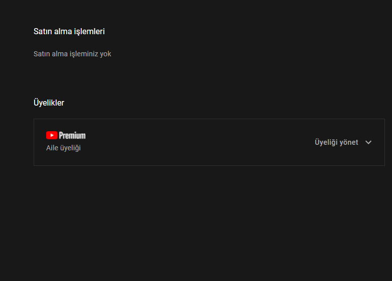
Task: Click the Üyelikler section heading
Action: [x=49, y=103]
